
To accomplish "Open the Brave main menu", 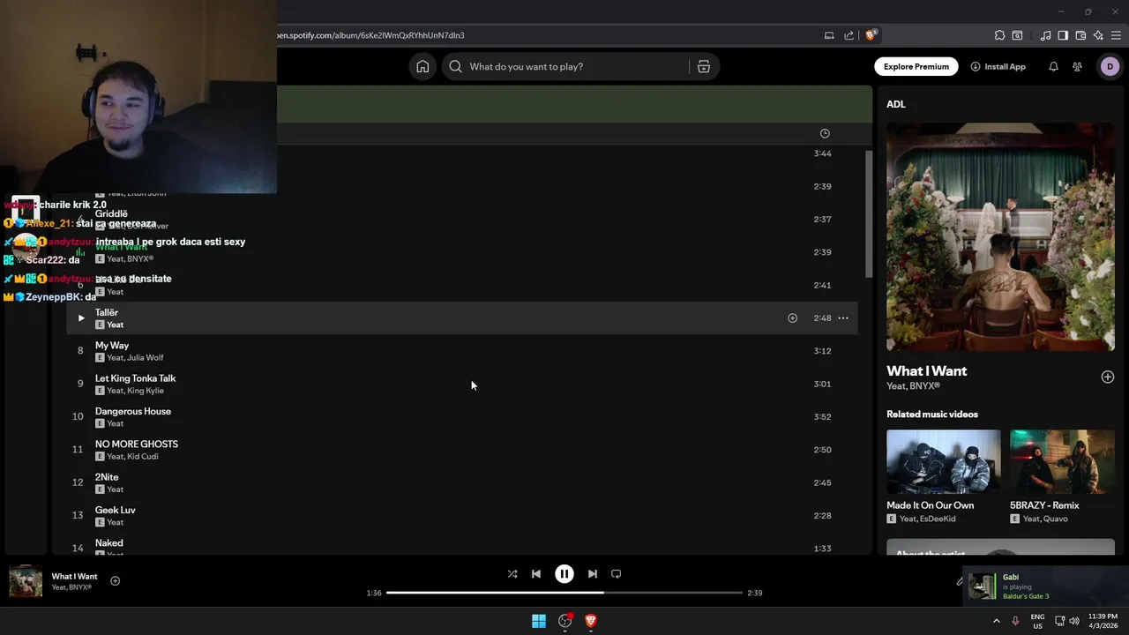I will point(1117,35).
